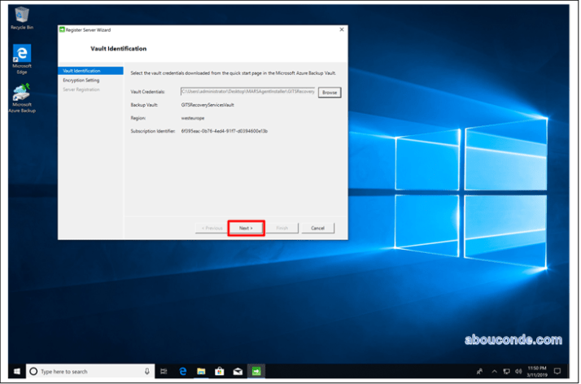This screenshot has height=384, width=581.
Task: Open the Action Center notifications icon
Action: click(557, 371)
